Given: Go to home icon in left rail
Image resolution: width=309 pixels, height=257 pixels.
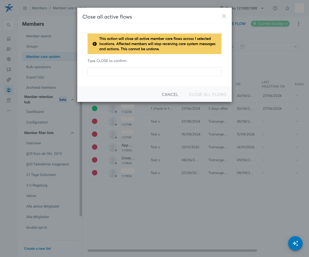Looking at the screenshot, I should click(x=9, y=39).
